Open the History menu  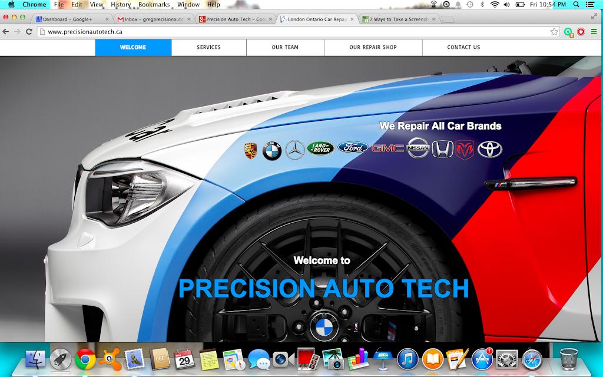pyautogui.click(x=121, y=5)
